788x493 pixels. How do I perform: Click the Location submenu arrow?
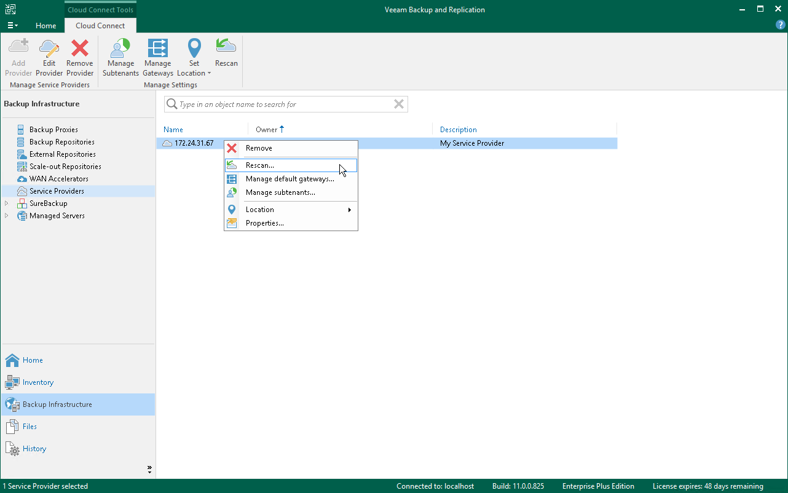pyautogui.click(x=350, y=210)
